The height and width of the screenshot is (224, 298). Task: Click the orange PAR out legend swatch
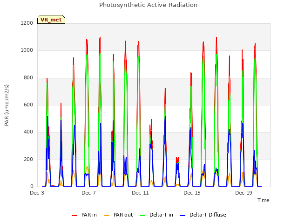point(107,216)
